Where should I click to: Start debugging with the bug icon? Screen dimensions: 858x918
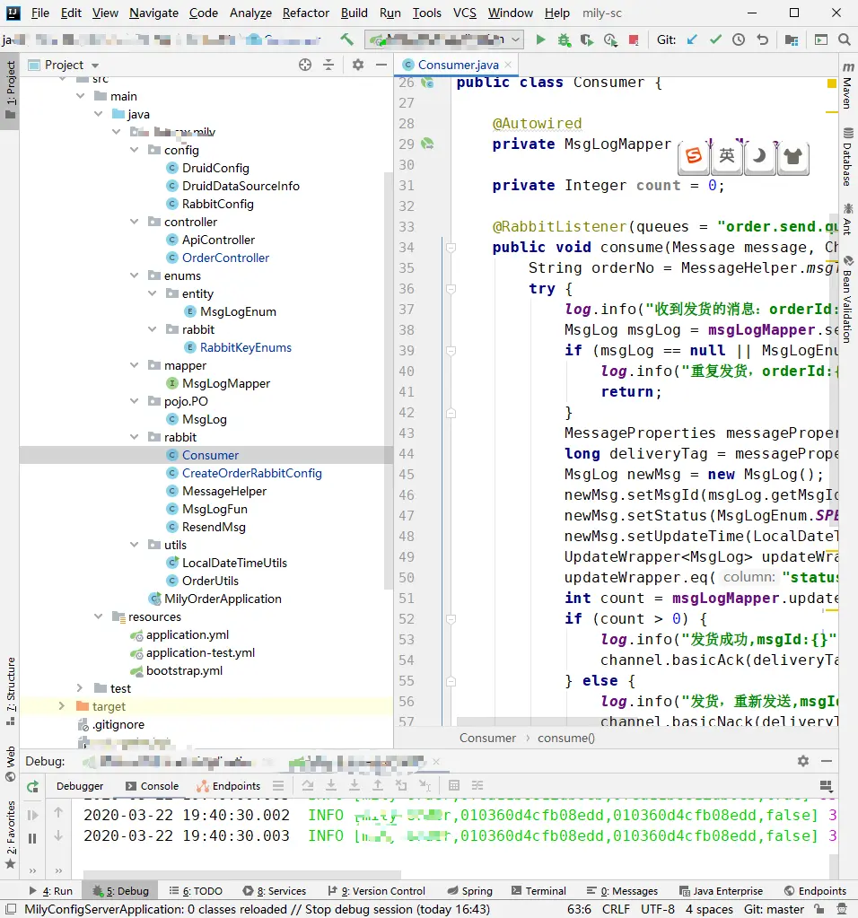pos(564,39)
